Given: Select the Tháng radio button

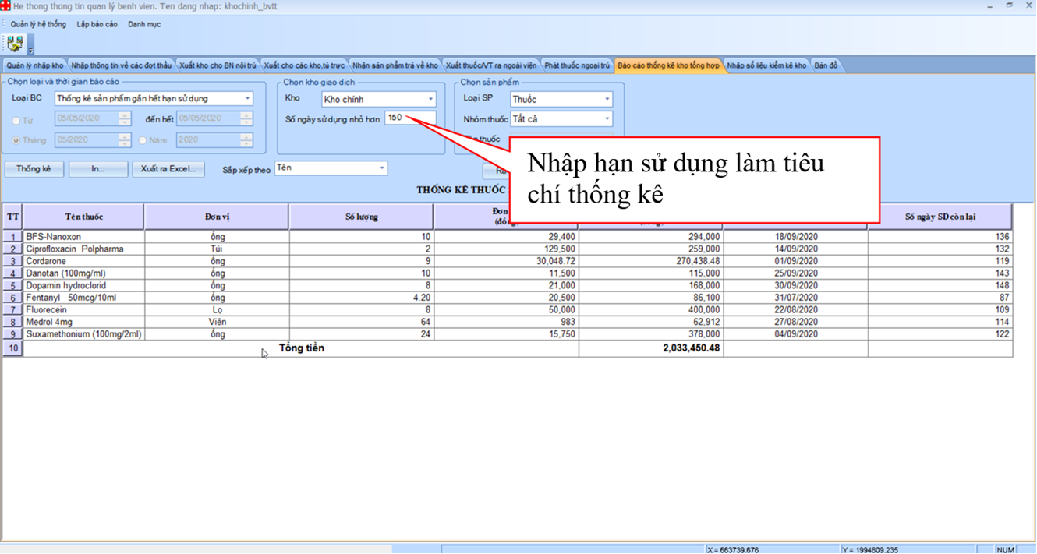Looking at the screenshot, I should 17,141.
